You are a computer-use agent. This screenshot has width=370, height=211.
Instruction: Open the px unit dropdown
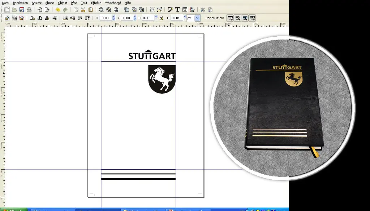click(197, 18)
